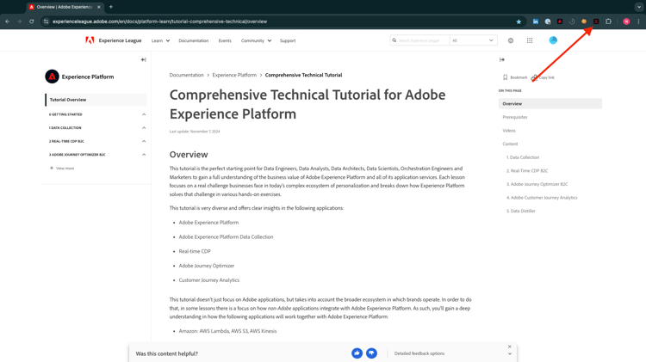Screen dimensions: 646x362
Task: Click the thumbs up feedback button
Action: point(357,353)
